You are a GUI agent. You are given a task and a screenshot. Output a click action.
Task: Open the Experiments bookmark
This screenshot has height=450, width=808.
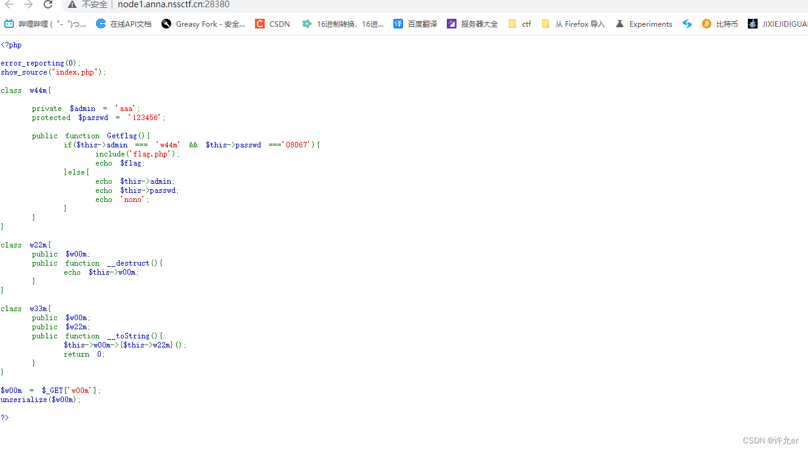[644, 24]
